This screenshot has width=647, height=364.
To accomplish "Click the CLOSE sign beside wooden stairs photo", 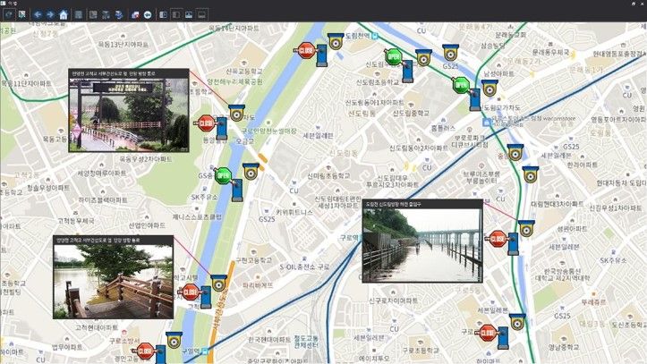I will (191, 292).
